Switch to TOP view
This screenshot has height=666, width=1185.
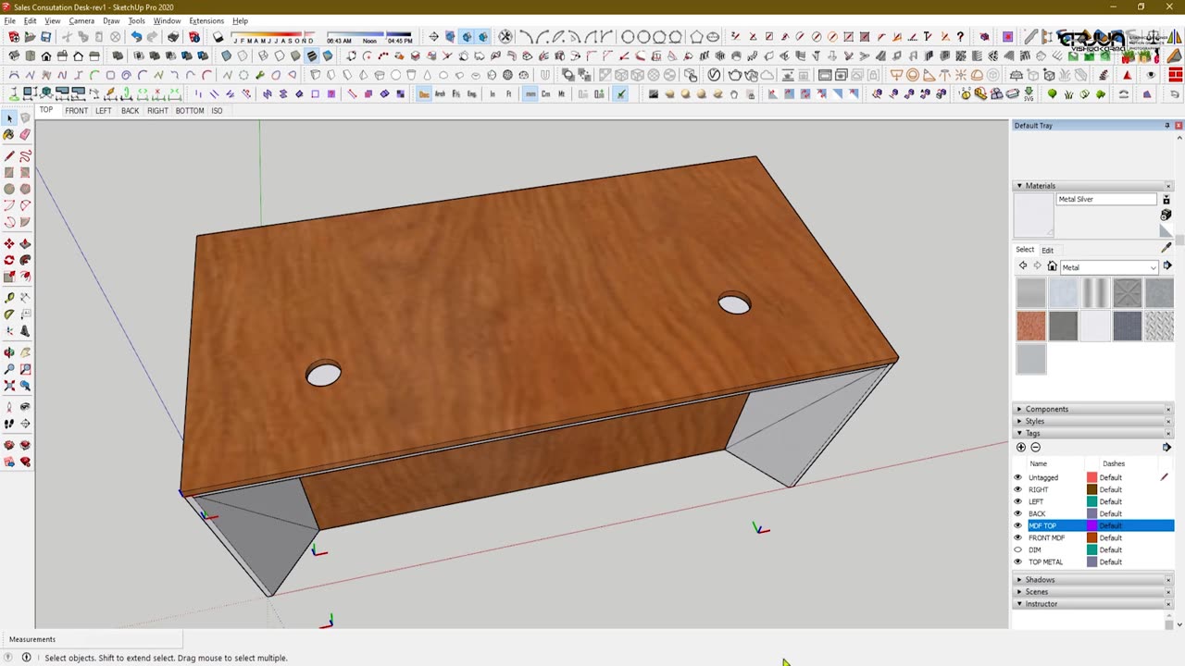click(46, 110)
